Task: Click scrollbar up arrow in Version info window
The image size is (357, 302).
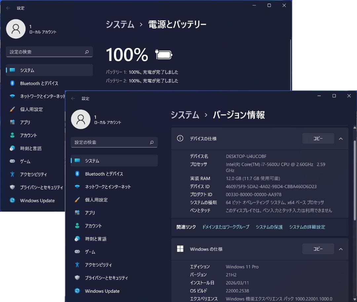Action: [x=354, y=128]
